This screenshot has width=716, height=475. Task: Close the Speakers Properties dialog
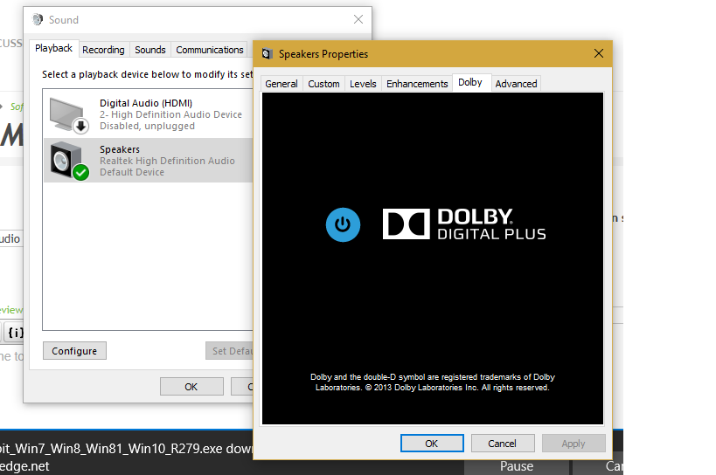(x=599, y=54)
